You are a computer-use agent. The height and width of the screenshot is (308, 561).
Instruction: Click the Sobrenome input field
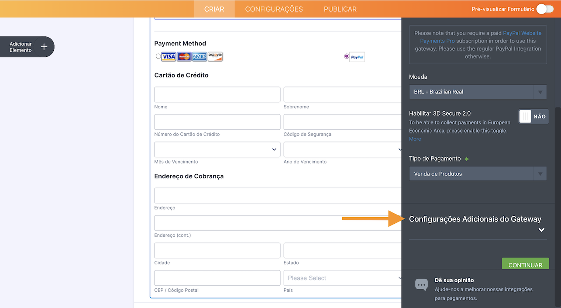click(x=343, y=94)
